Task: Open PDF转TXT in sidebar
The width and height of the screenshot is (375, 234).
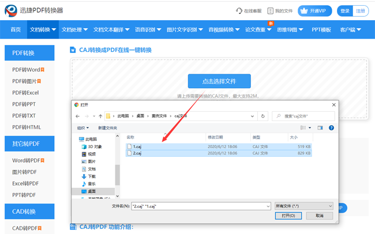Action: 24,116
